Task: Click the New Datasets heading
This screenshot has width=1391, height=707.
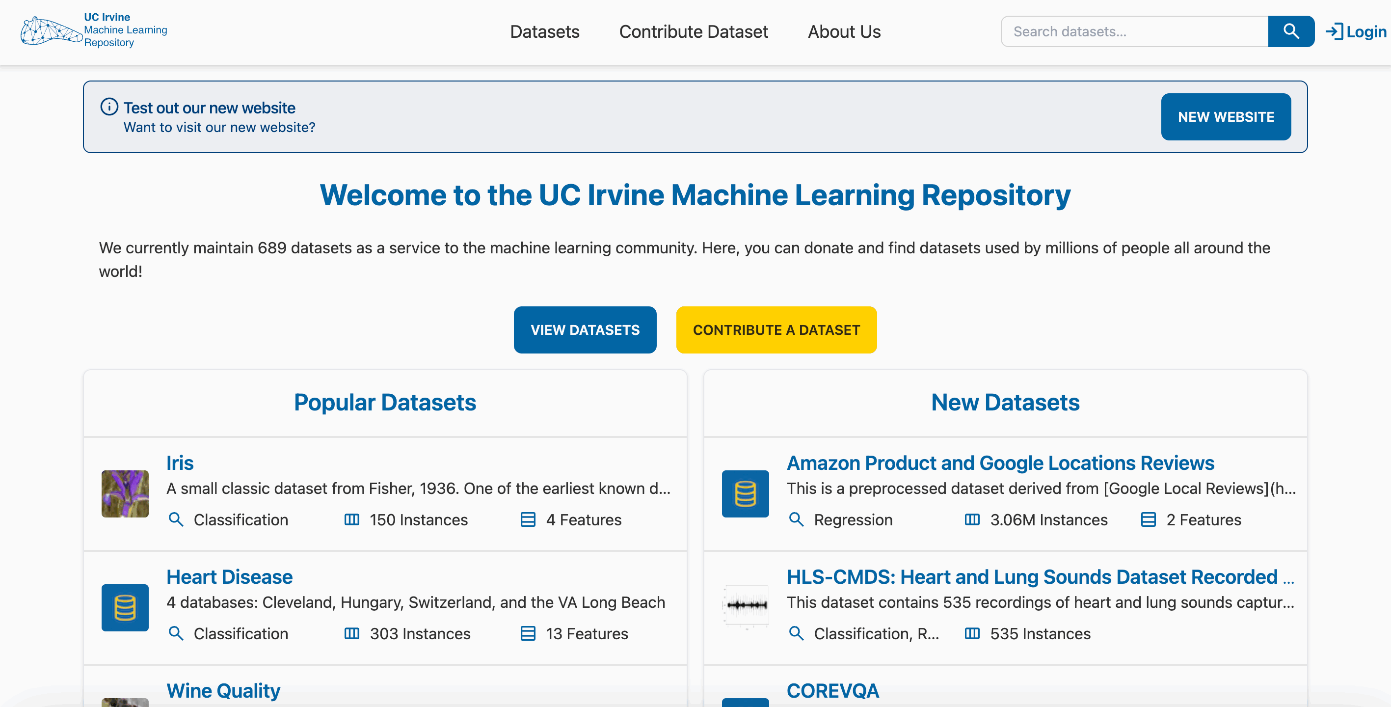Action: click(1005, 403)
